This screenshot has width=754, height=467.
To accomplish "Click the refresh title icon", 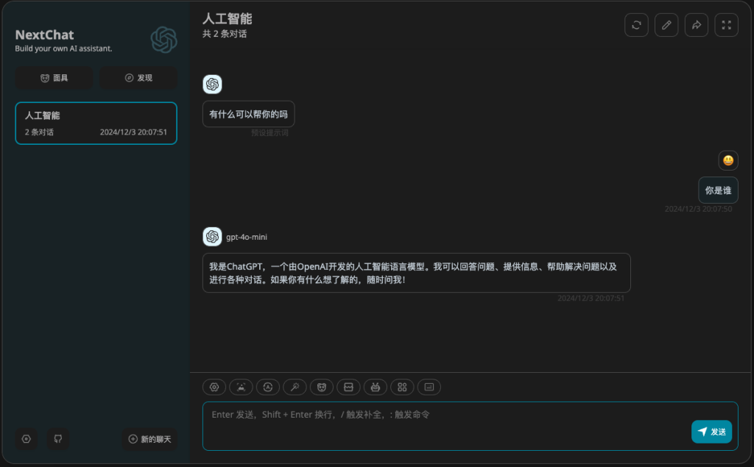I will (x=637, y=25).
